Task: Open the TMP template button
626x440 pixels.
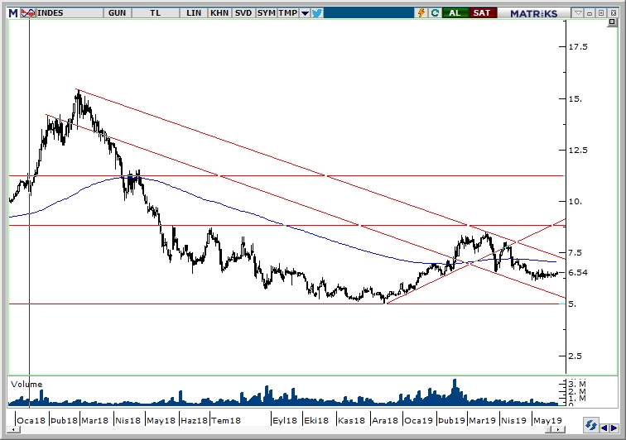Action: 288,12
